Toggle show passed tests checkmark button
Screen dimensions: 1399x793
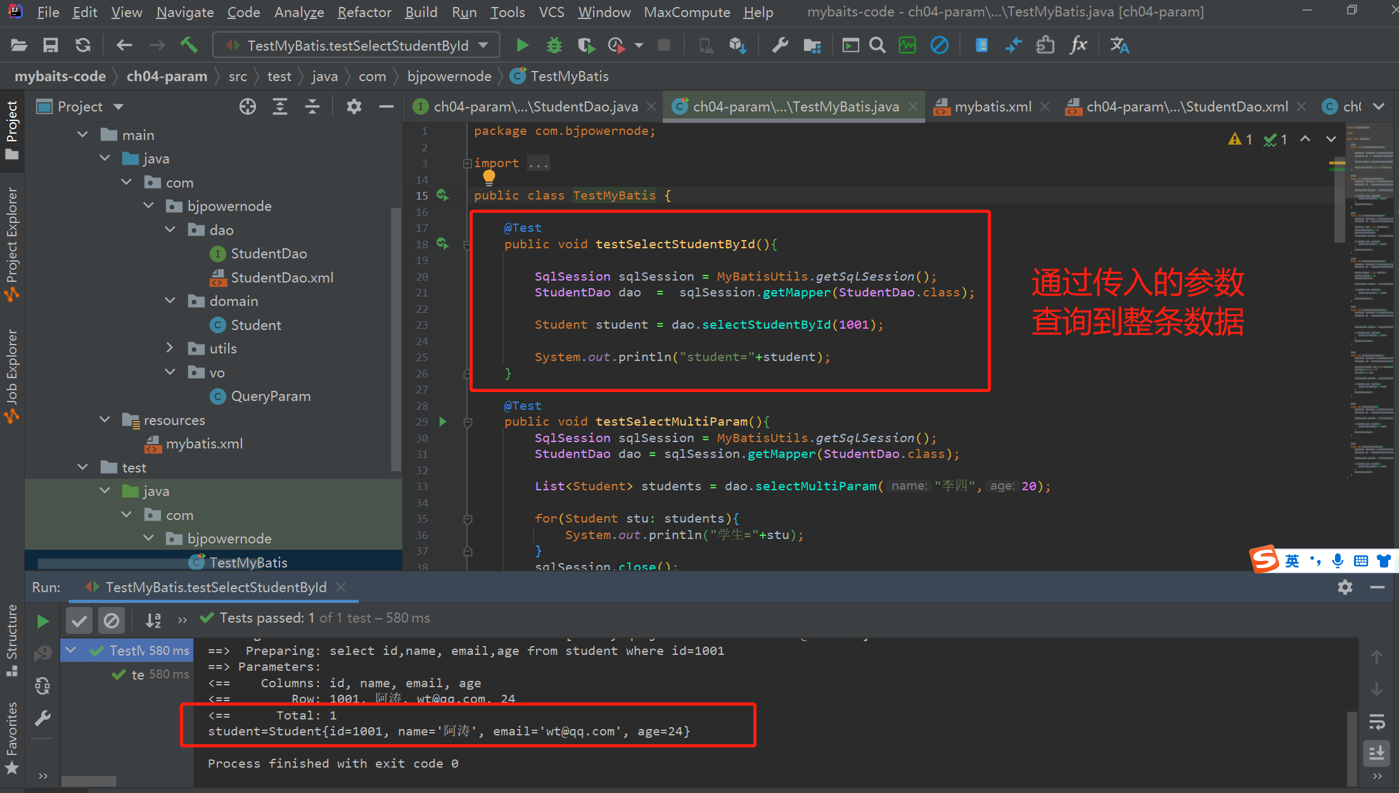79,621
